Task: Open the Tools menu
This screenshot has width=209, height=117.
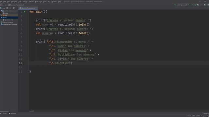Action: [x=45, y=2]
